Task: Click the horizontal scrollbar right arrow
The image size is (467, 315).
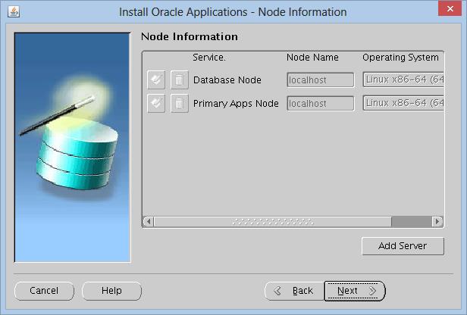Action: [437, 222]
